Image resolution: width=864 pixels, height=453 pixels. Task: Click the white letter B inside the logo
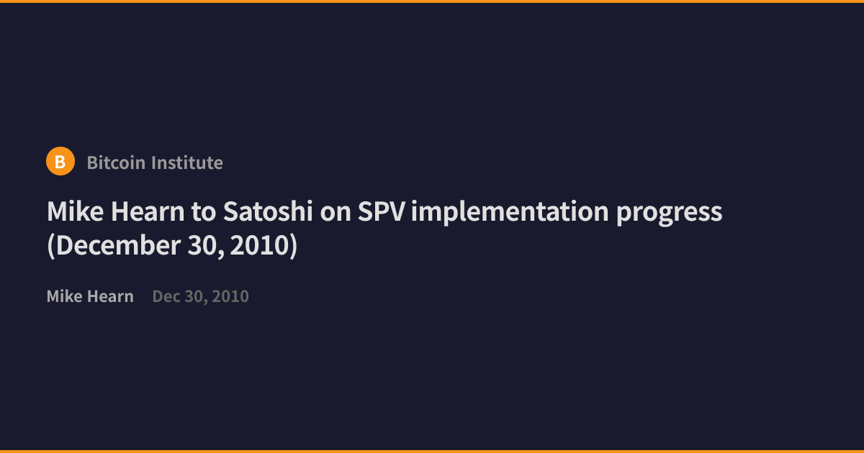tap(60, 163)
